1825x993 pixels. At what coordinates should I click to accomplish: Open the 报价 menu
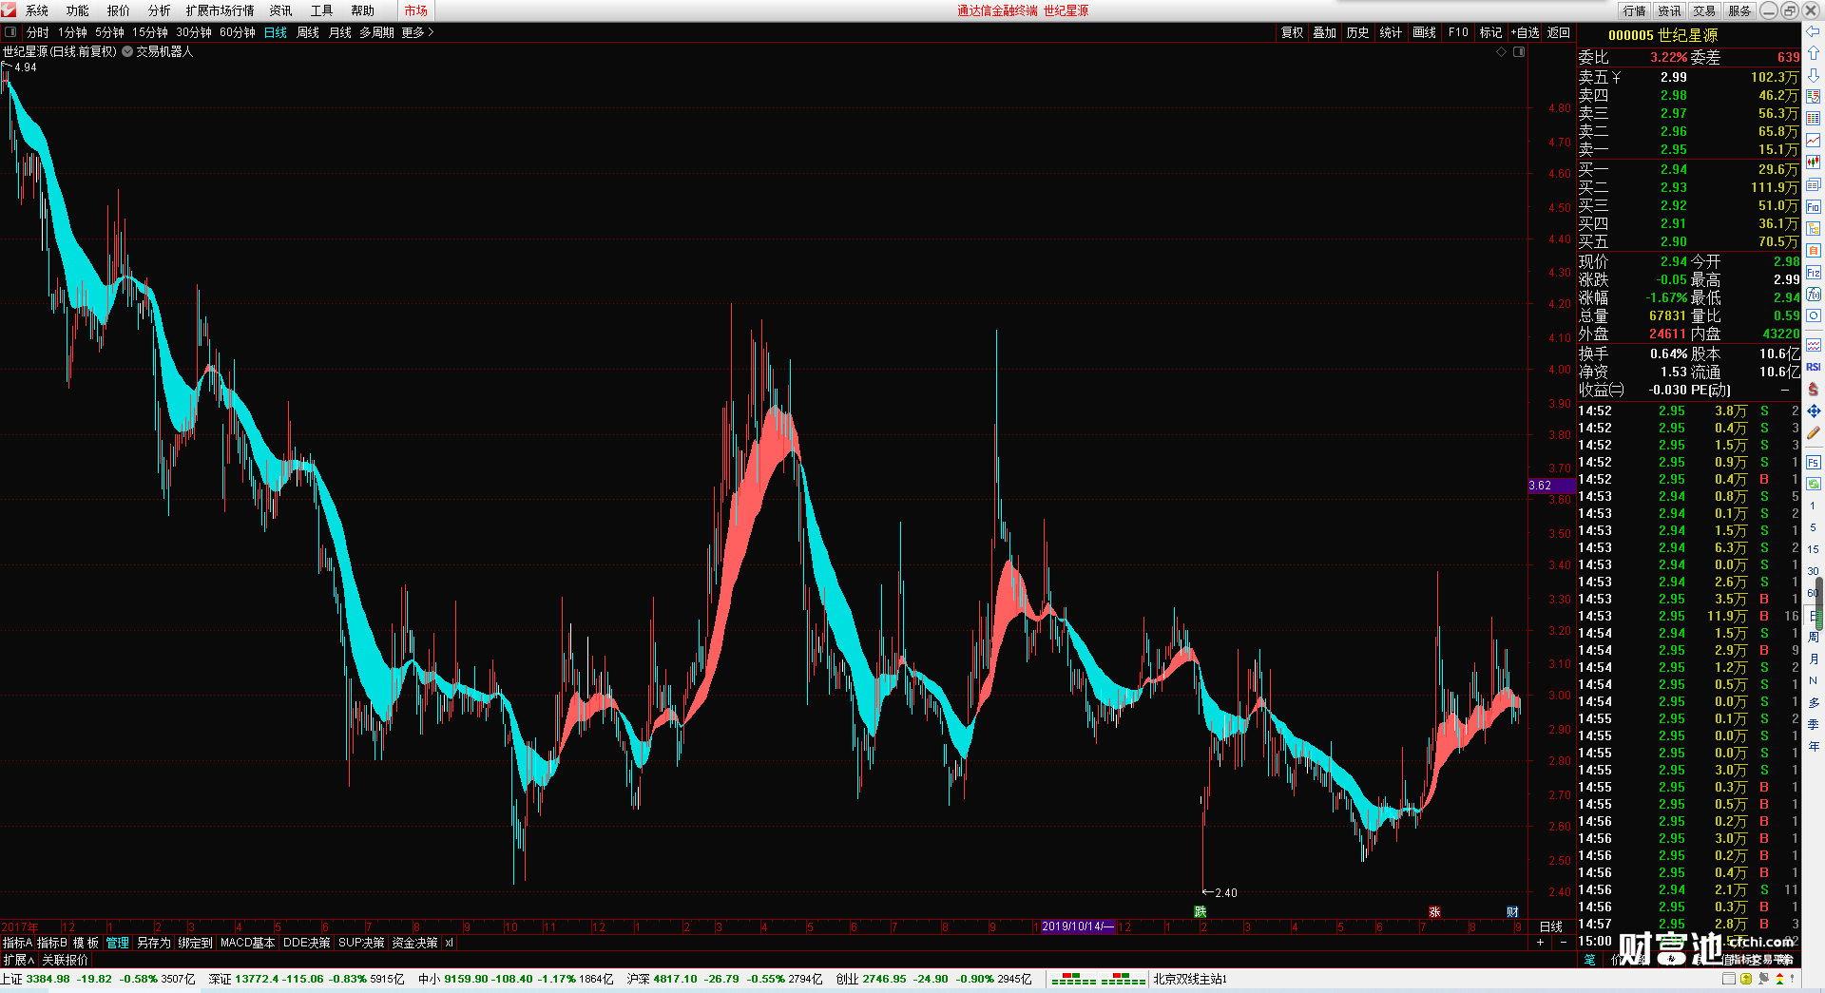point(119,10)
